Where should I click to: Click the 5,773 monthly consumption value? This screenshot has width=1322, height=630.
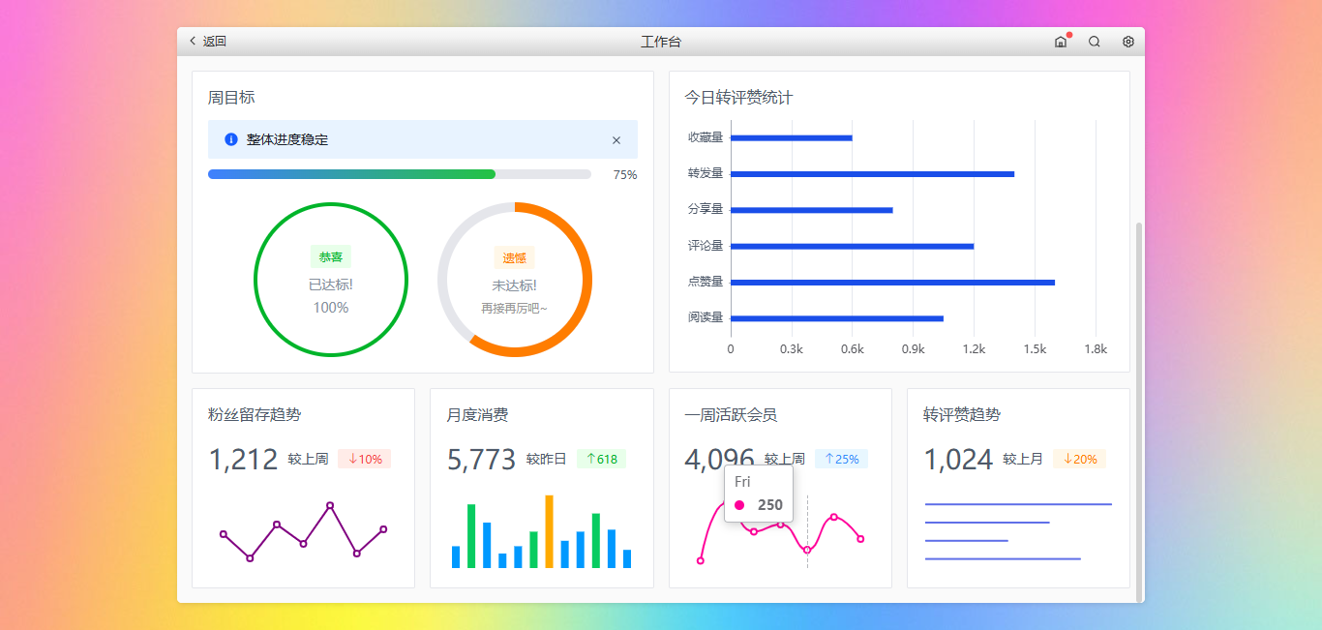click(x=482, y=459)
